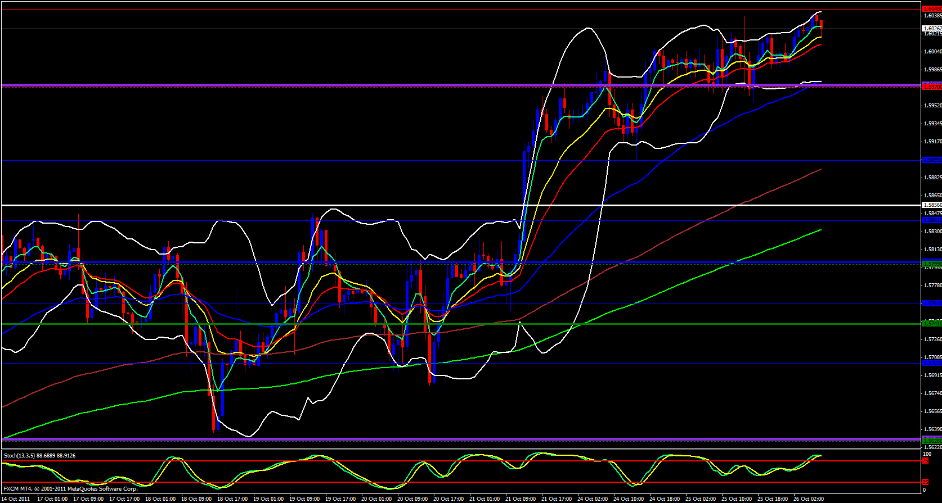Click the 21 Oct 09:00 time label
Viewport: 942px width, 503px height.
[521, 499]
